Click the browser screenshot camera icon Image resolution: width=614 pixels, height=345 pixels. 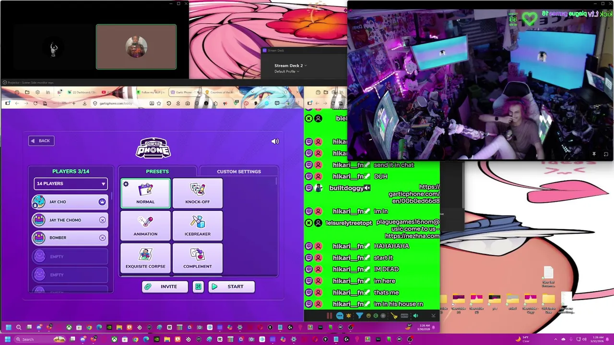[x=188, y=103]
